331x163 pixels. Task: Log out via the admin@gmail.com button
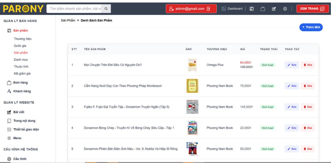(x=191, y=9)
